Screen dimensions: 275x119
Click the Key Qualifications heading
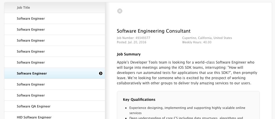point(139,100)
